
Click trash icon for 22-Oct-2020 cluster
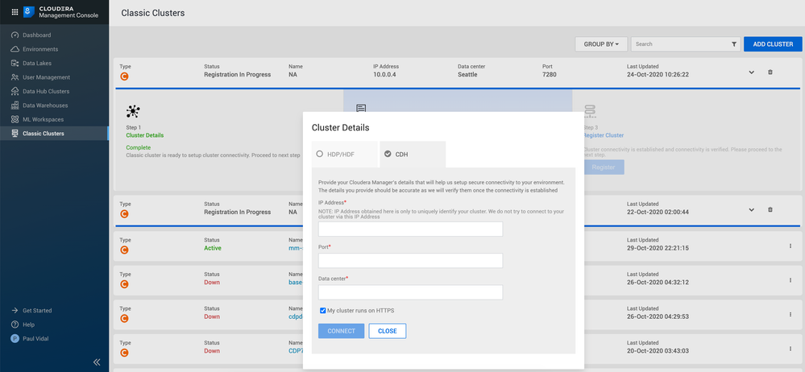[770, 209]
